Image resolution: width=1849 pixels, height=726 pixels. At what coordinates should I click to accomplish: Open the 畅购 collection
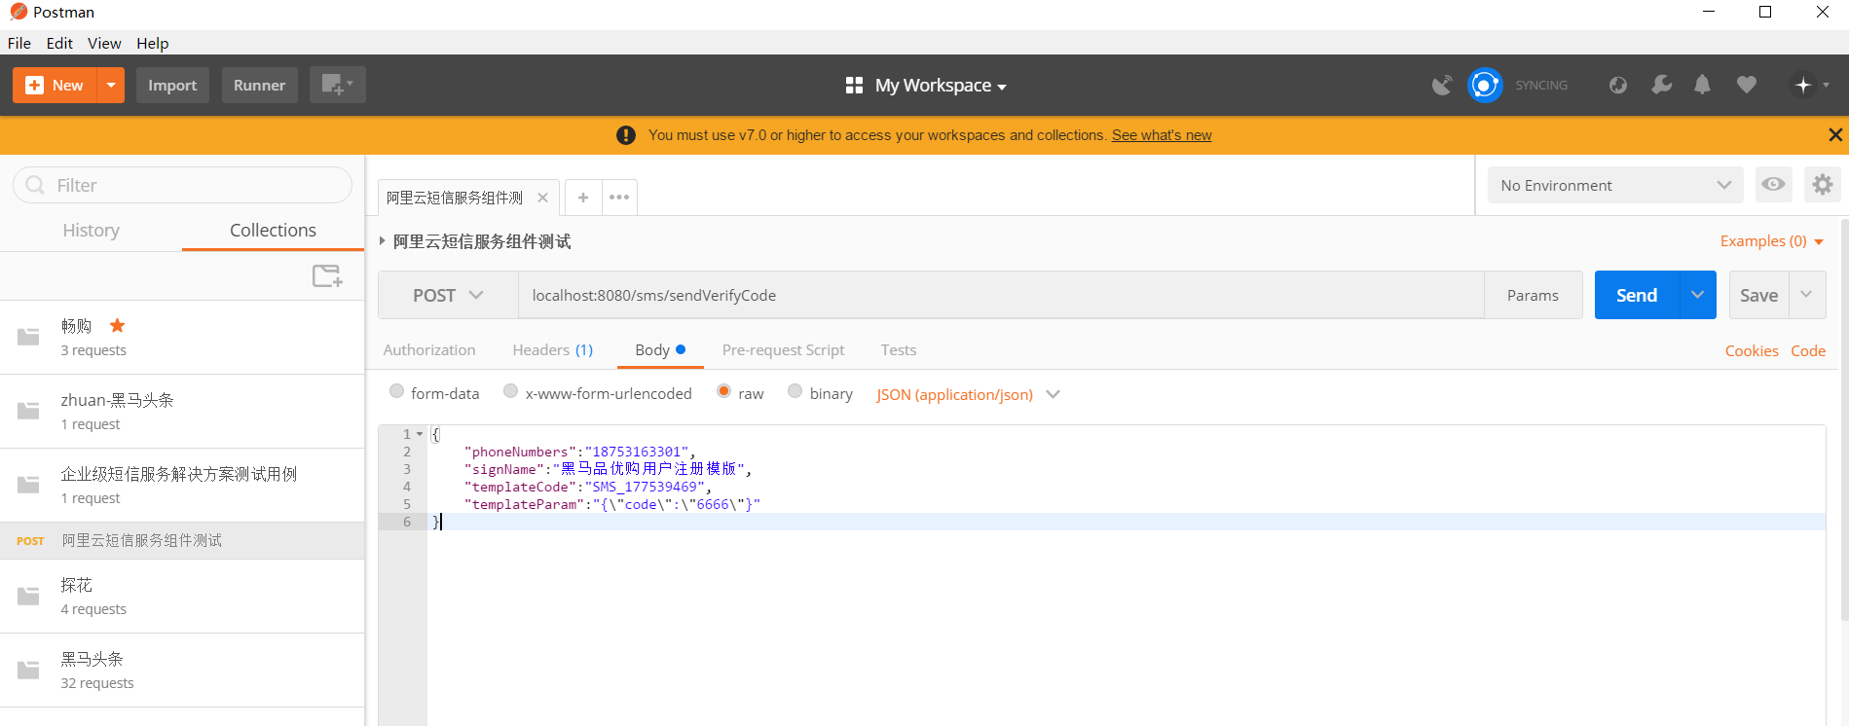click(x=182, y=337)
